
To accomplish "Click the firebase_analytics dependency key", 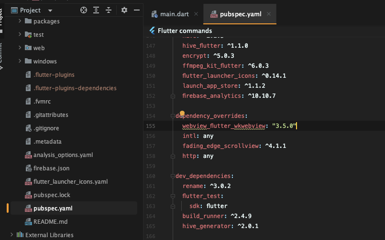I will click(212, 96).
